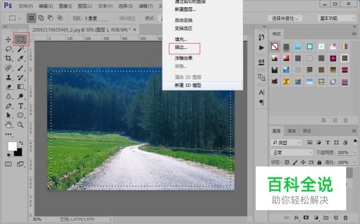The width and height of the screenshot is (360, 224).
Task: Enable Intersect with Selection mode
Action: tap(60, 18)
